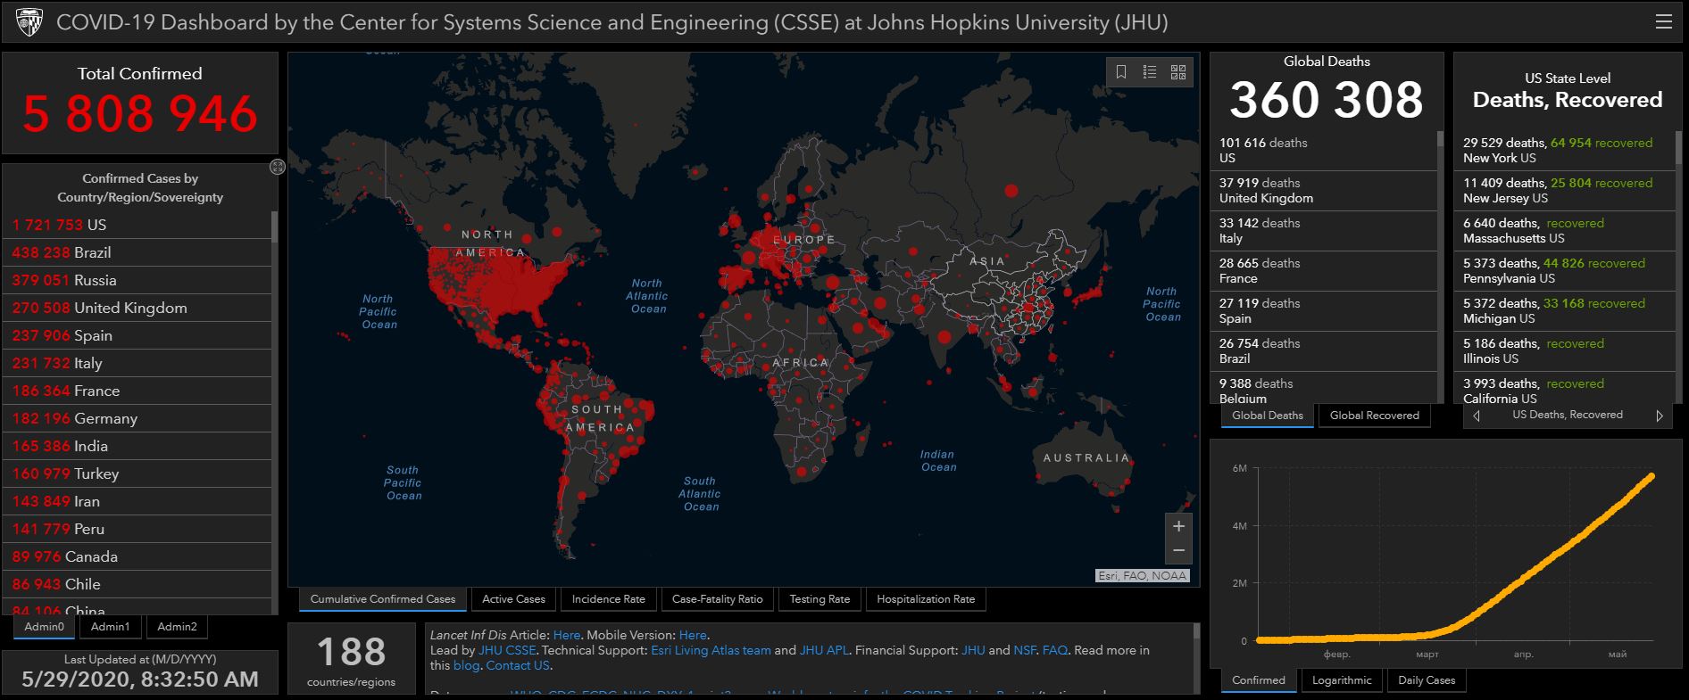Zoom out on the map

point(1178,551)
